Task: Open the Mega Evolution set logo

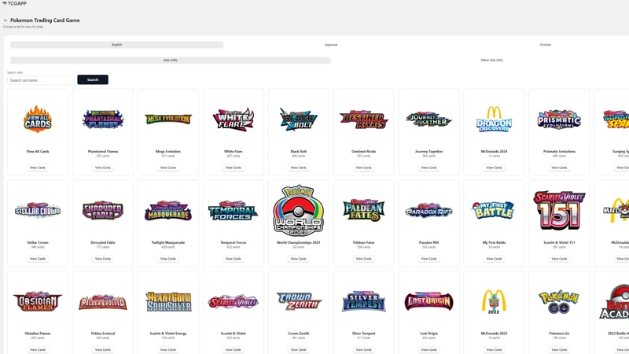Action: [x=168, y=120]
